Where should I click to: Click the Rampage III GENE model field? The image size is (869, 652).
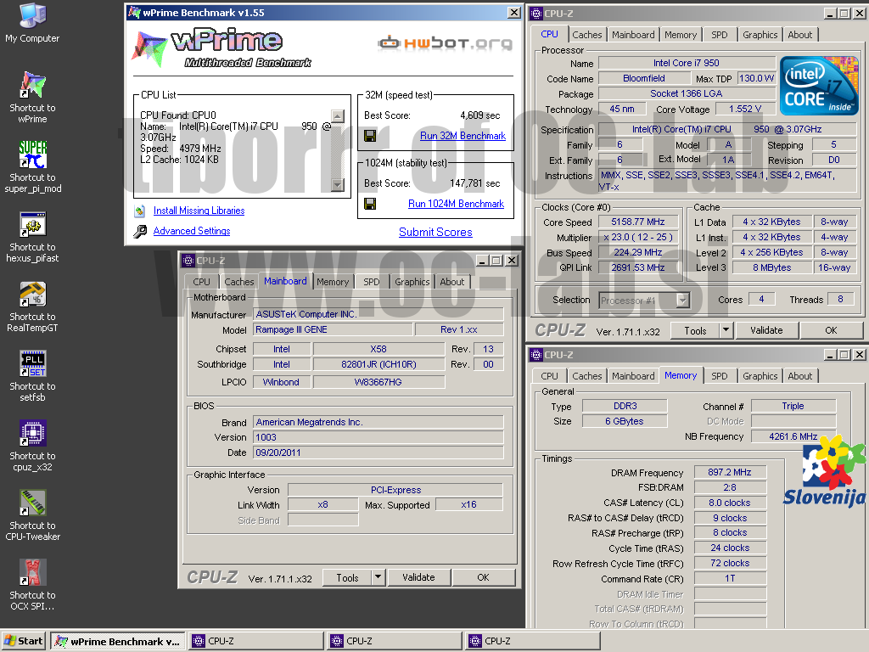tap(333, 330)
